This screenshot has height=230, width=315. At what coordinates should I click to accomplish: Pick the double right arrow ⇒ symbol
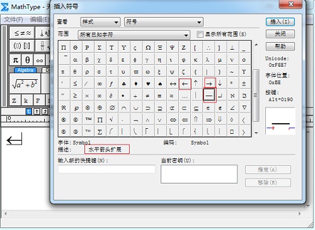pos(209,120)
